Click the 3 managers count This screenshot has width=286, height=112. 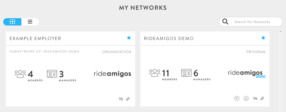pyautogui.click(x=61, y=74)
